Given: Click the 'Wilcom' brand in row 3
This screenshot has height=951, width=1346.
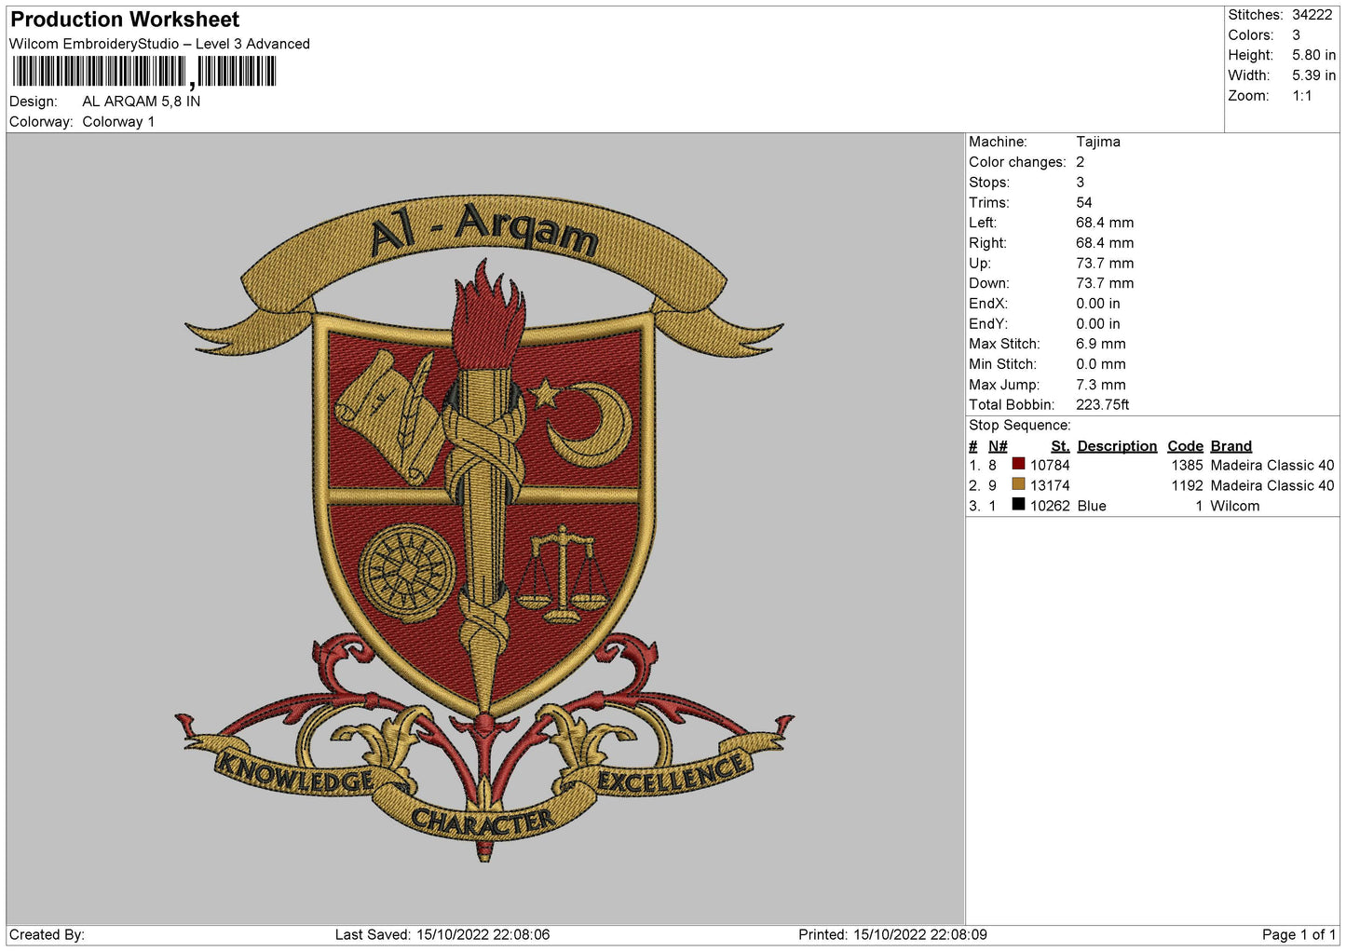Looking at the screenshot, I should (x=1235, y=506).
